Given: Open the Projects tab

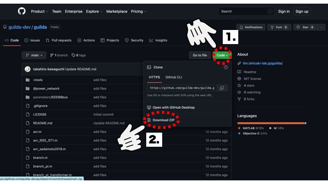Looking at the screenshot, I should pyautogui.click(x=110, y=40).
